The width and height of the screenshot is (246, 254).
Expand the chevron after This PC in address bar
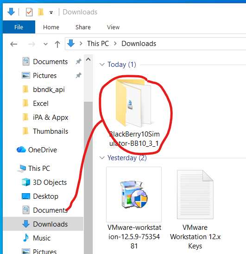point(115,43)
